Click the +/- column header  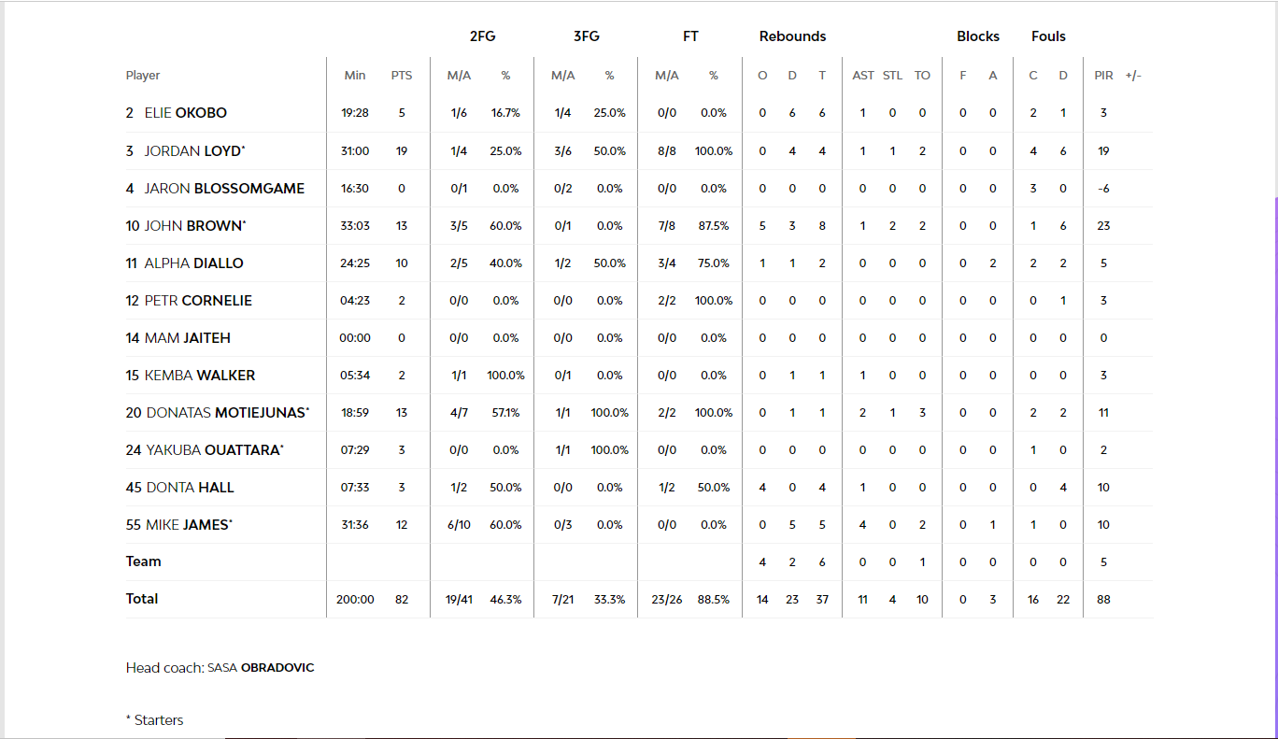point(1133,76)
